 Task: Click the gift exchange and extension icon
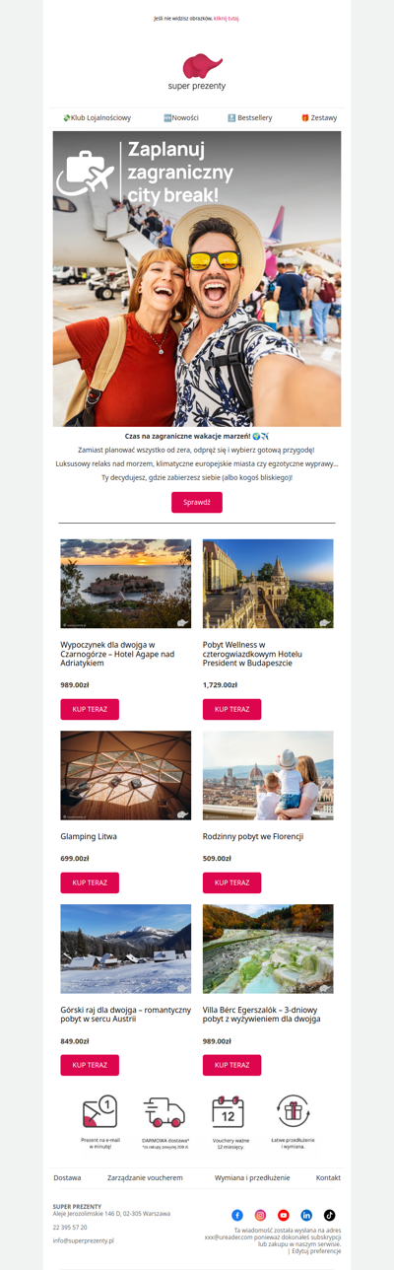(293, 1111)
